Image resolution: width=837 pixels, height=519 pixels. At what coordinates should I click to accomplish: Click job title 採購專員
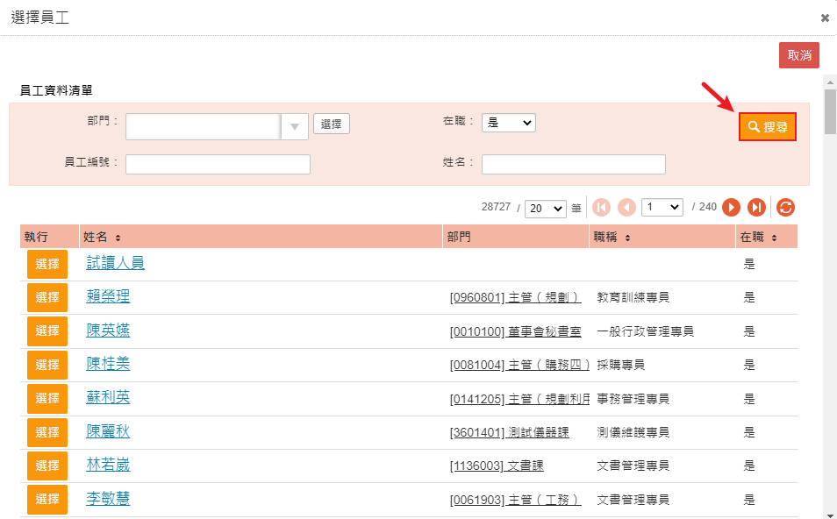[x=620, y=365]
